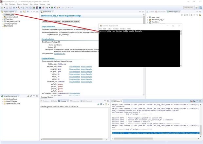Click the Re-generate BSP Sources button

point(71,21)
